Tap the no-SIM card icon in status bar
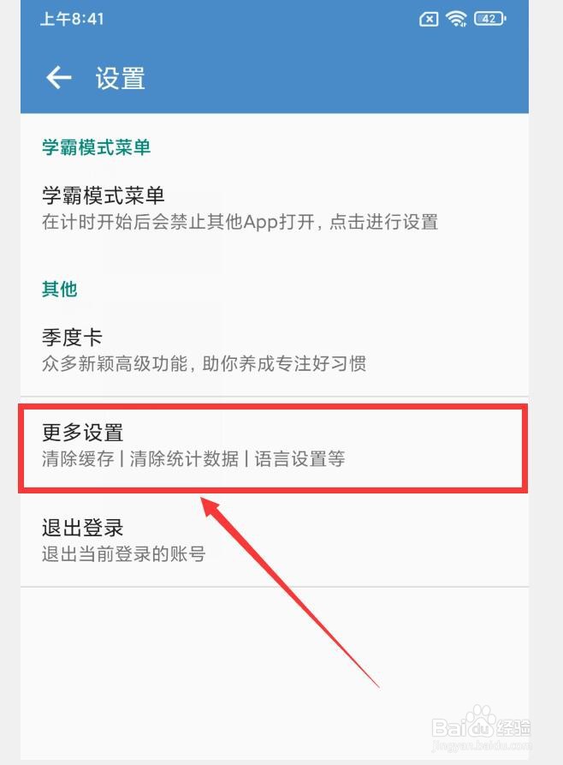The height and width of the screenshot is (765, 563). [429, 19]
